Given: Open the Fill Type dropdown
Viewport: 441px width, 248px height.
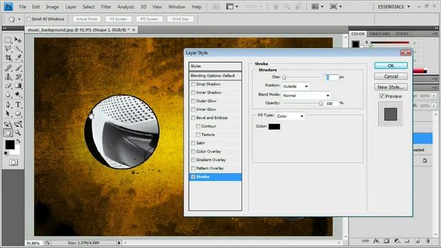Looking at the screenshot, I should [290, 116].
